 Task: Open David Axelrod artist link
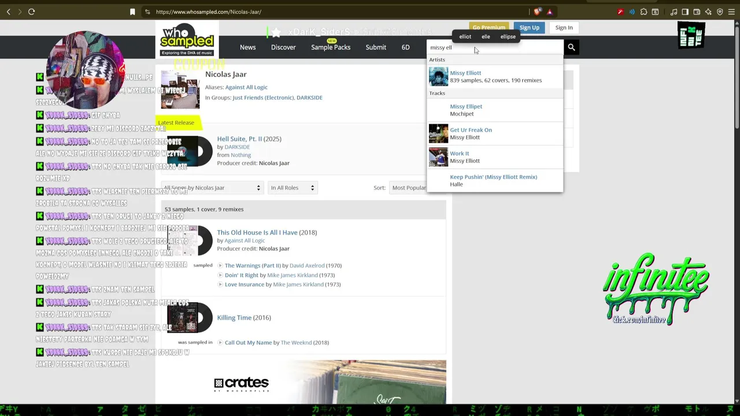[307, 266]
